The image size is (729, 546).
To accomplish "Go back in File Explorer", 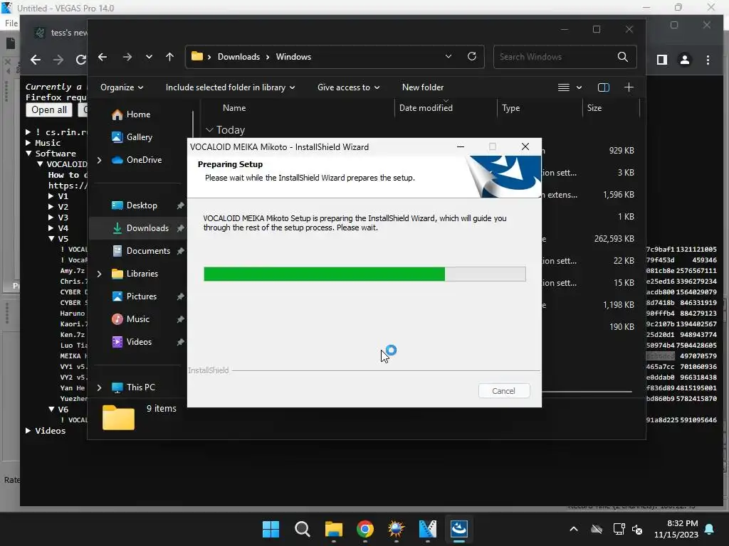I will click(103, 57).
